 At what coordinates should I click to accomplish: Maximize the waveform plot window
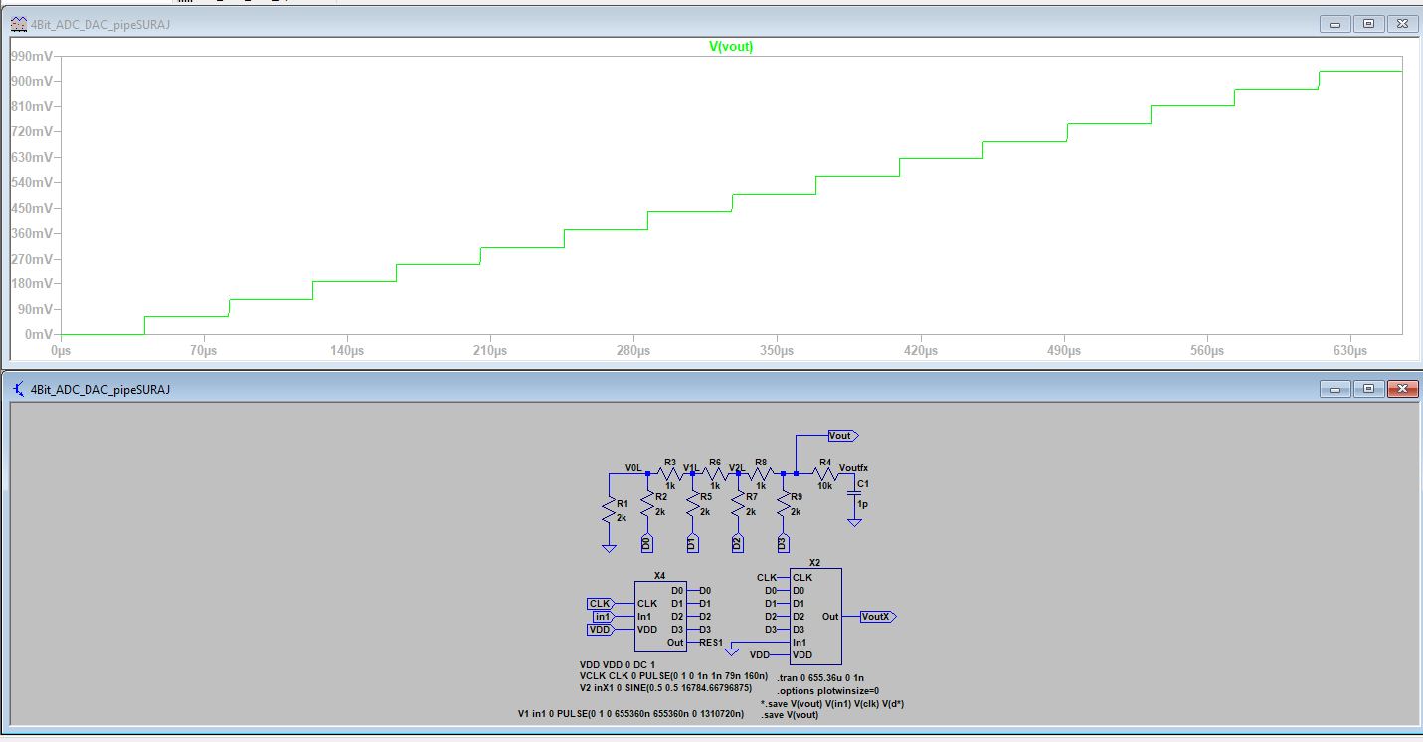pyautogui.click(x=1368, y=24)
